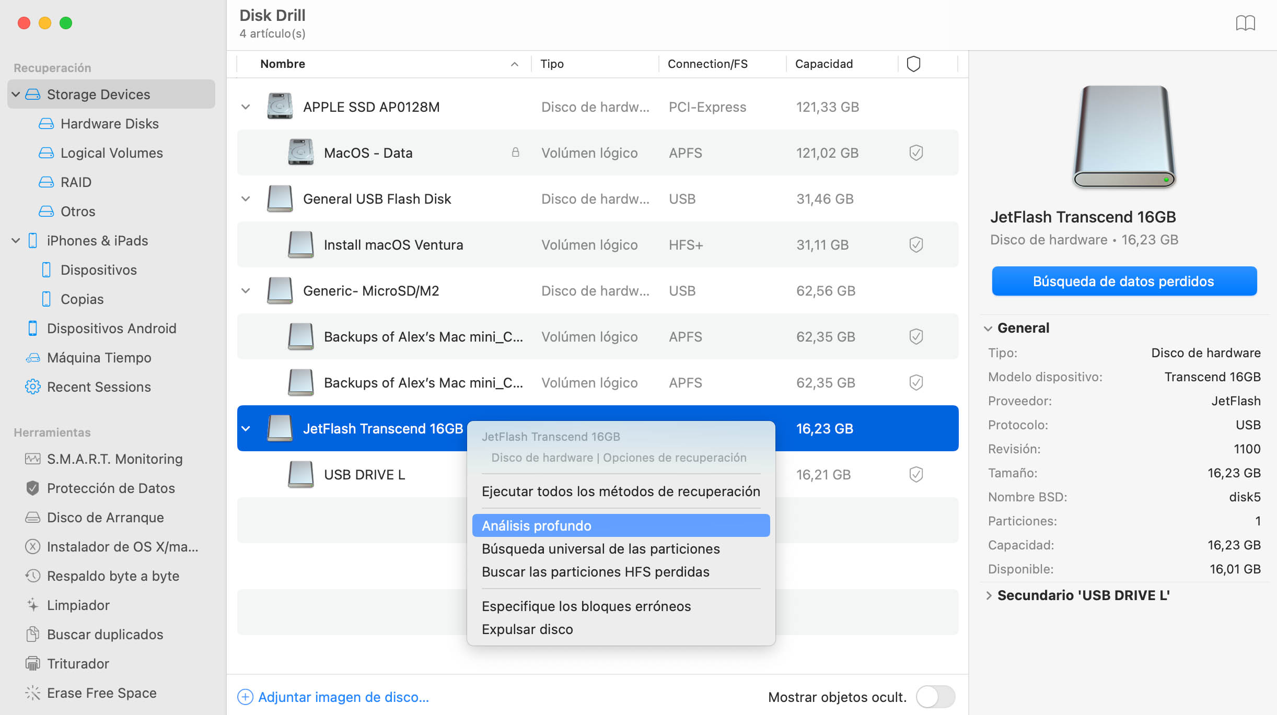Open Disco de Arranque tool
The height and width of the screenshot is (715, 1277).
pyautogui.click(x=105, y=518)
